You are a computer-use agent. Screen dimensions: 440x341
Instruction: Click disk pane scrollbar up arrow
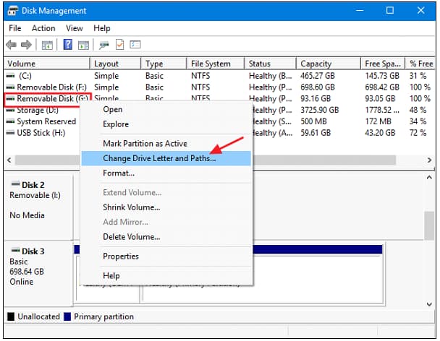coord(429,178)
